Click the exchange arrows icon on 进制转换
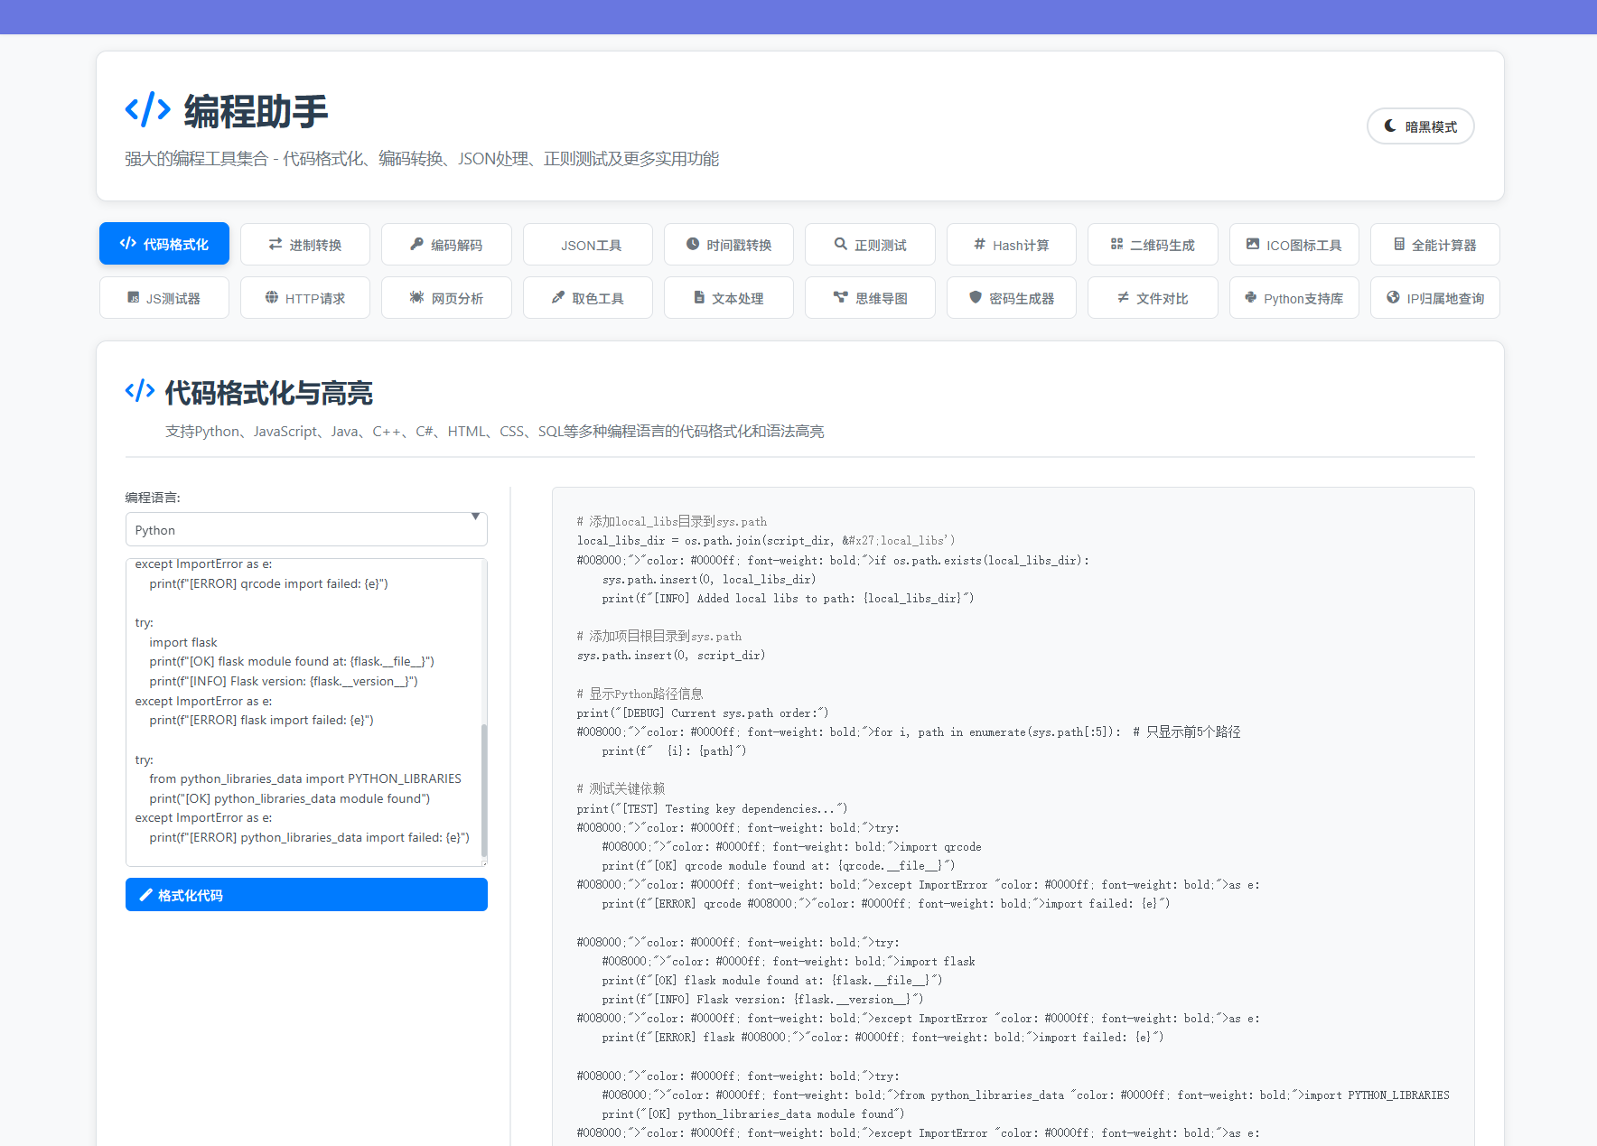The height and width of the screenshot is (1146, 1597). (276, 244)
